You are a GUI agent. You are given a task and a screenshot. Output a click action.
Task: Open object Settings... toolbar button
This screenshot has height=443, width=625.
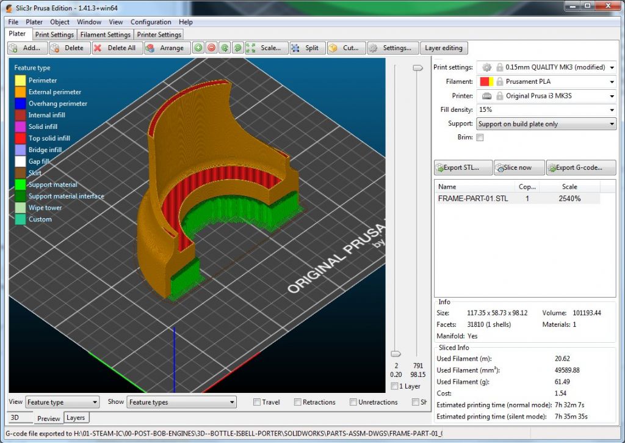pos(393,48)
